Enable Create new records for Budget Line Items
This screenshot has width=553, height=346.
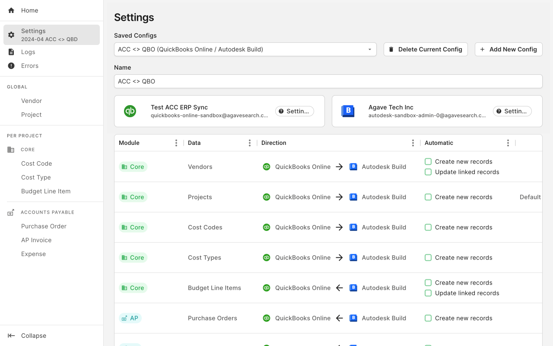coord(428,282)
